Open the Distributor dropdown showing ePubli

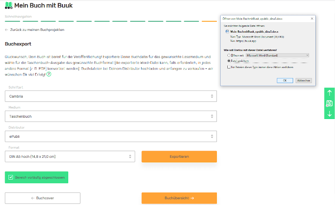pos(111,137)
